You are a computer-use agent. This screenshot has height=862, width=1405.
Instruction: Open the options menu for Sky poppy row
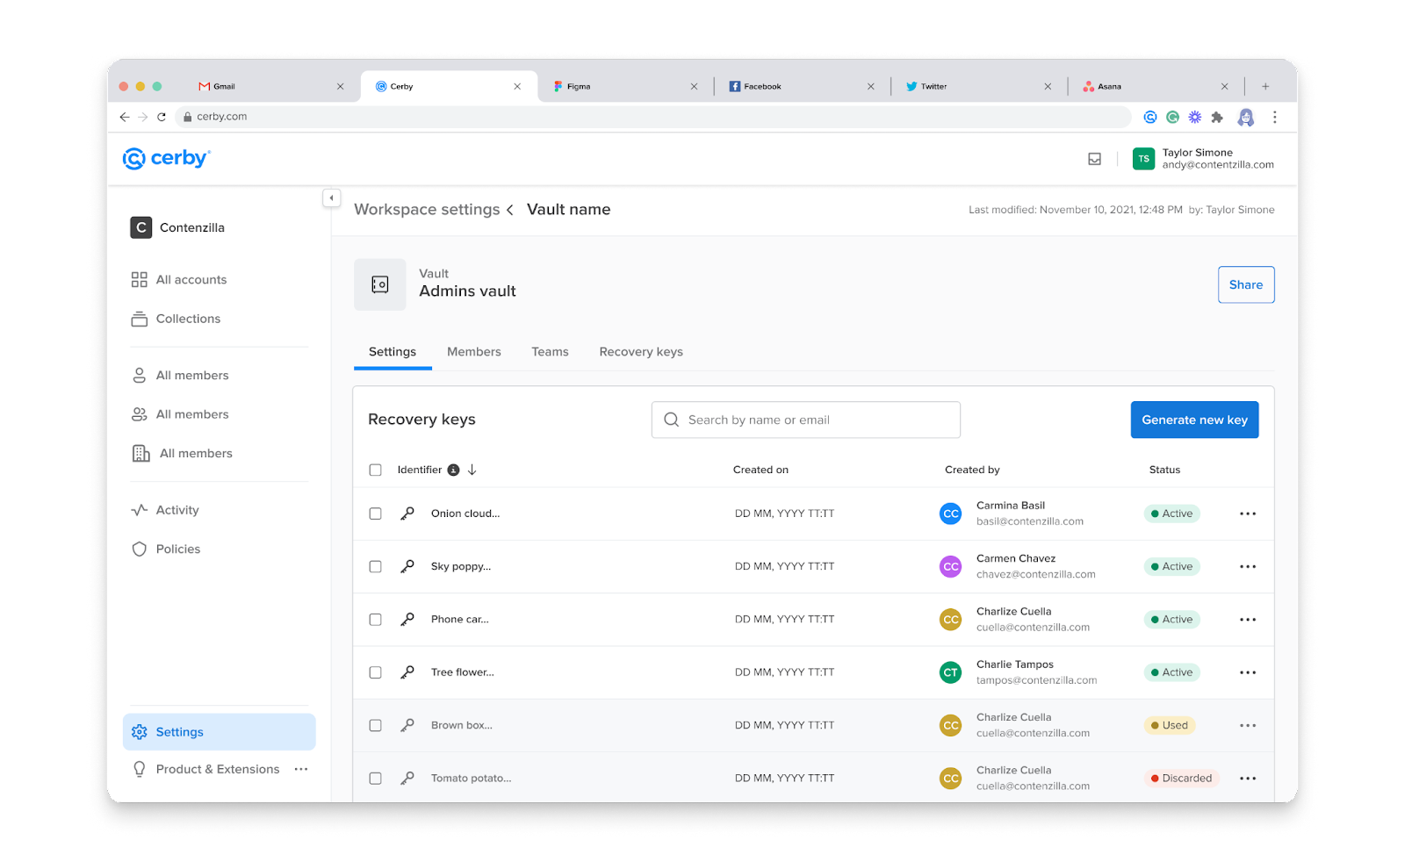1247,567
